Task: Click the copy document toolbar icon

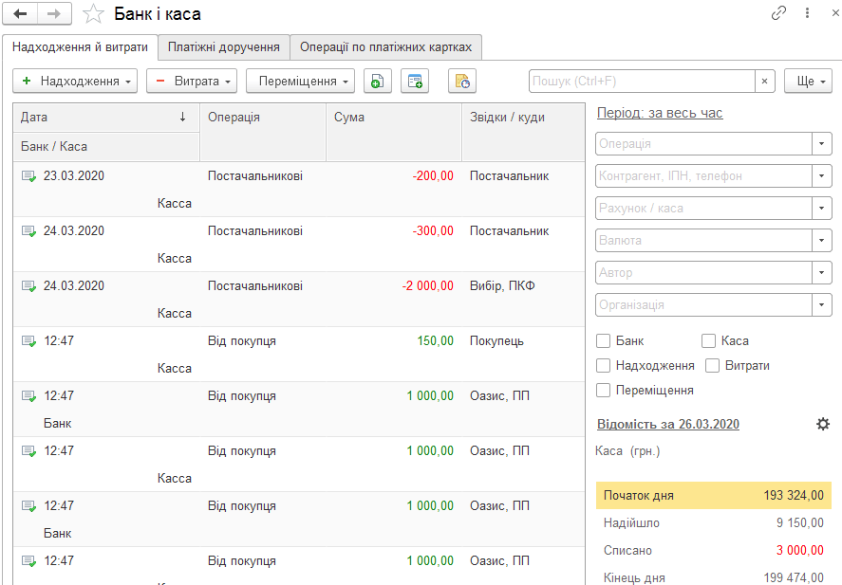Action: (x=378, y=81)
